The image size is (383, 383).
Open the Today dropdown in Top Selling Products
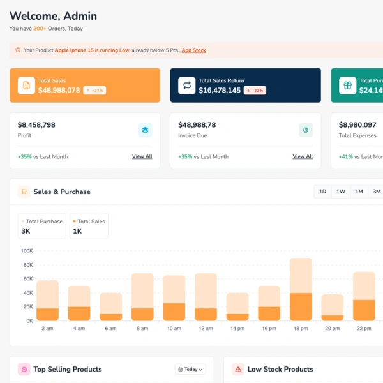point(190,369)
